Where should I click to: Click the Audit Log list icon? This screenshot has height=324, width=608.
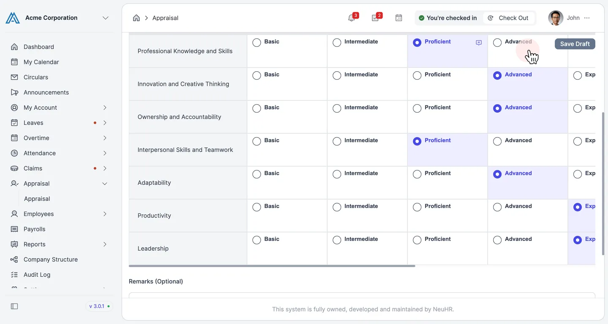(14, 275)
